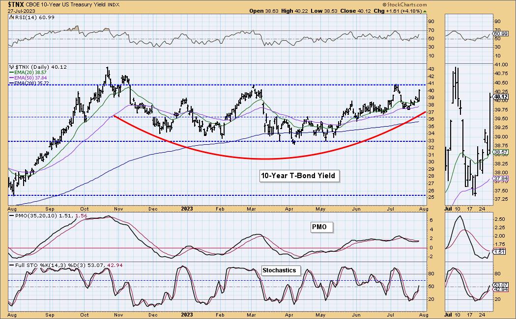Click the 2.50 label on the mini PMO axis
516x319 pixels.
[x=500, y=219]
